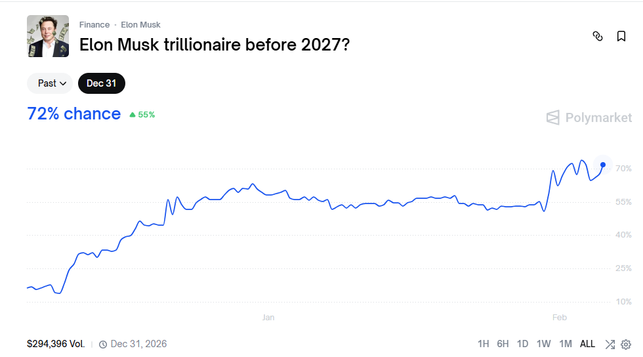
Task: Open chart settings gear
Action: tap(626, 344)
